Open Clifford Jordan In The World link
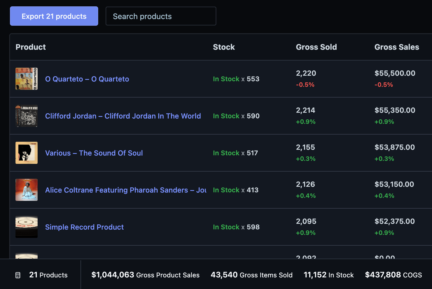The height and width of the screenshot is (289, 432). (123, 116)
